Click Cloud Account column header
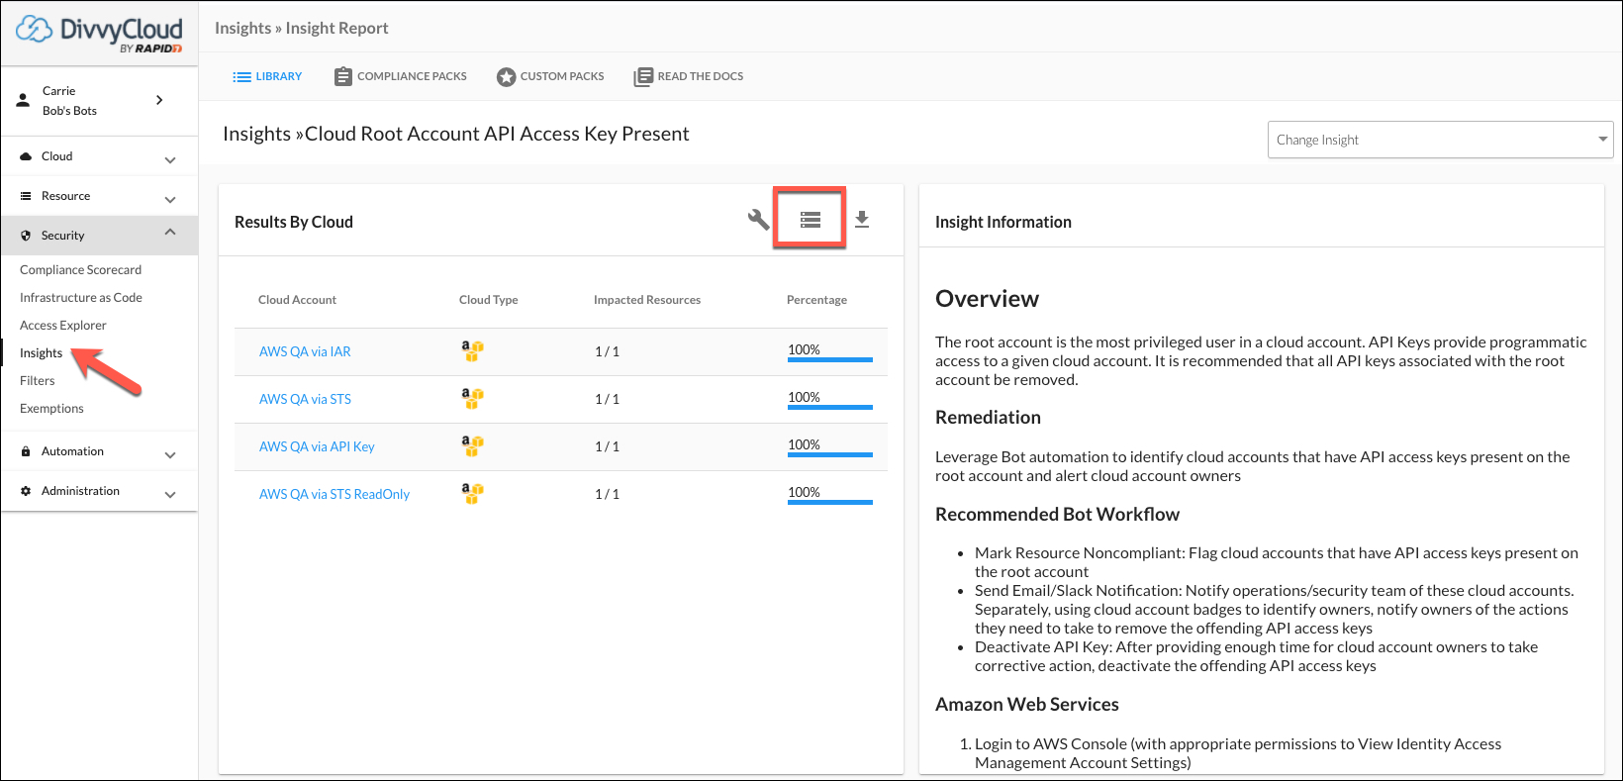The height and width of the screenshot is (781, 1623). (x=297, y=300)
